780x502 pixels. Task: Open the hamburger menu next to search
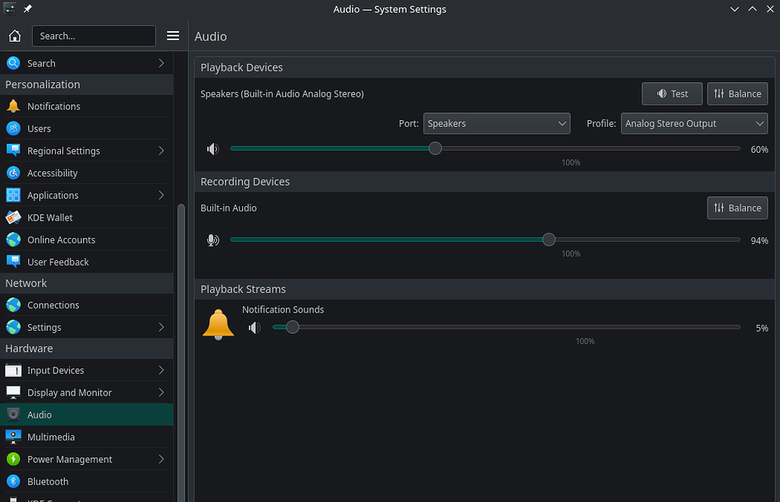tap(172, 35)
